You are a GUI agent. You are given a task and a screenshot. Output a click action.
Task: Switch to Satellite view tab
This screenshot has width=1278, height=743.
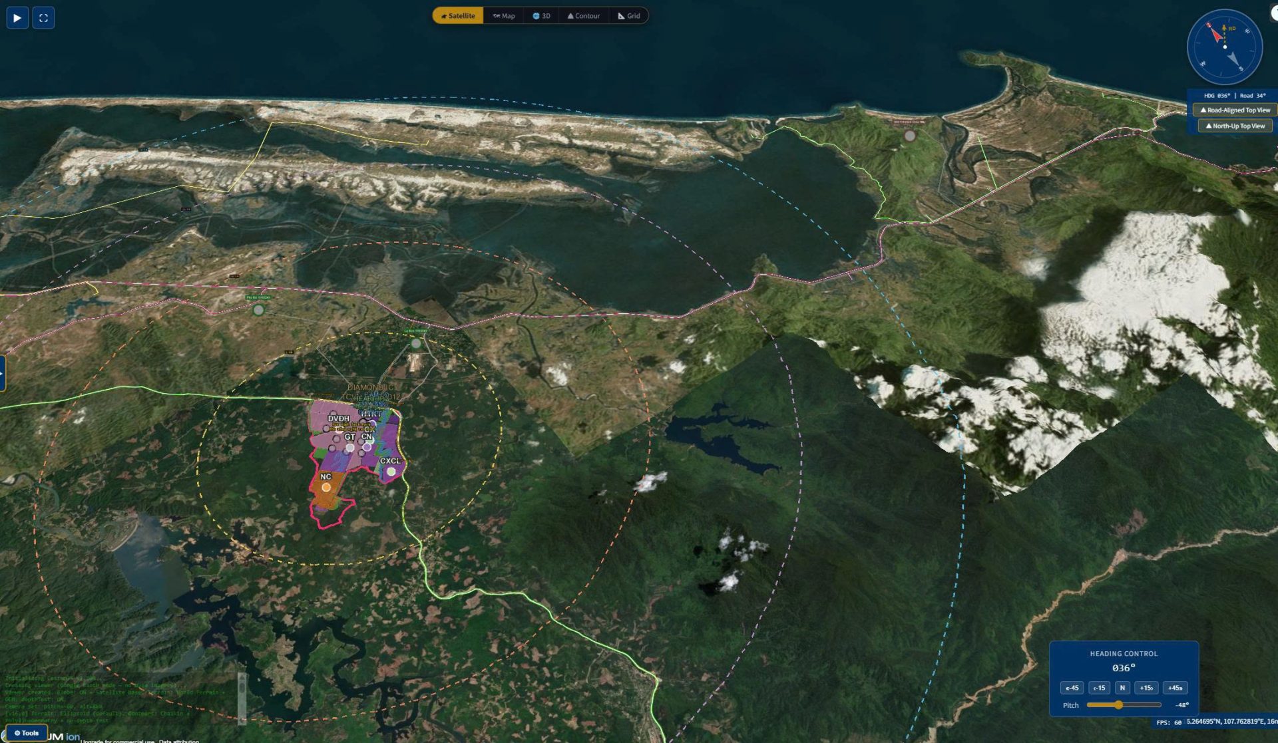tap(459, 16)
